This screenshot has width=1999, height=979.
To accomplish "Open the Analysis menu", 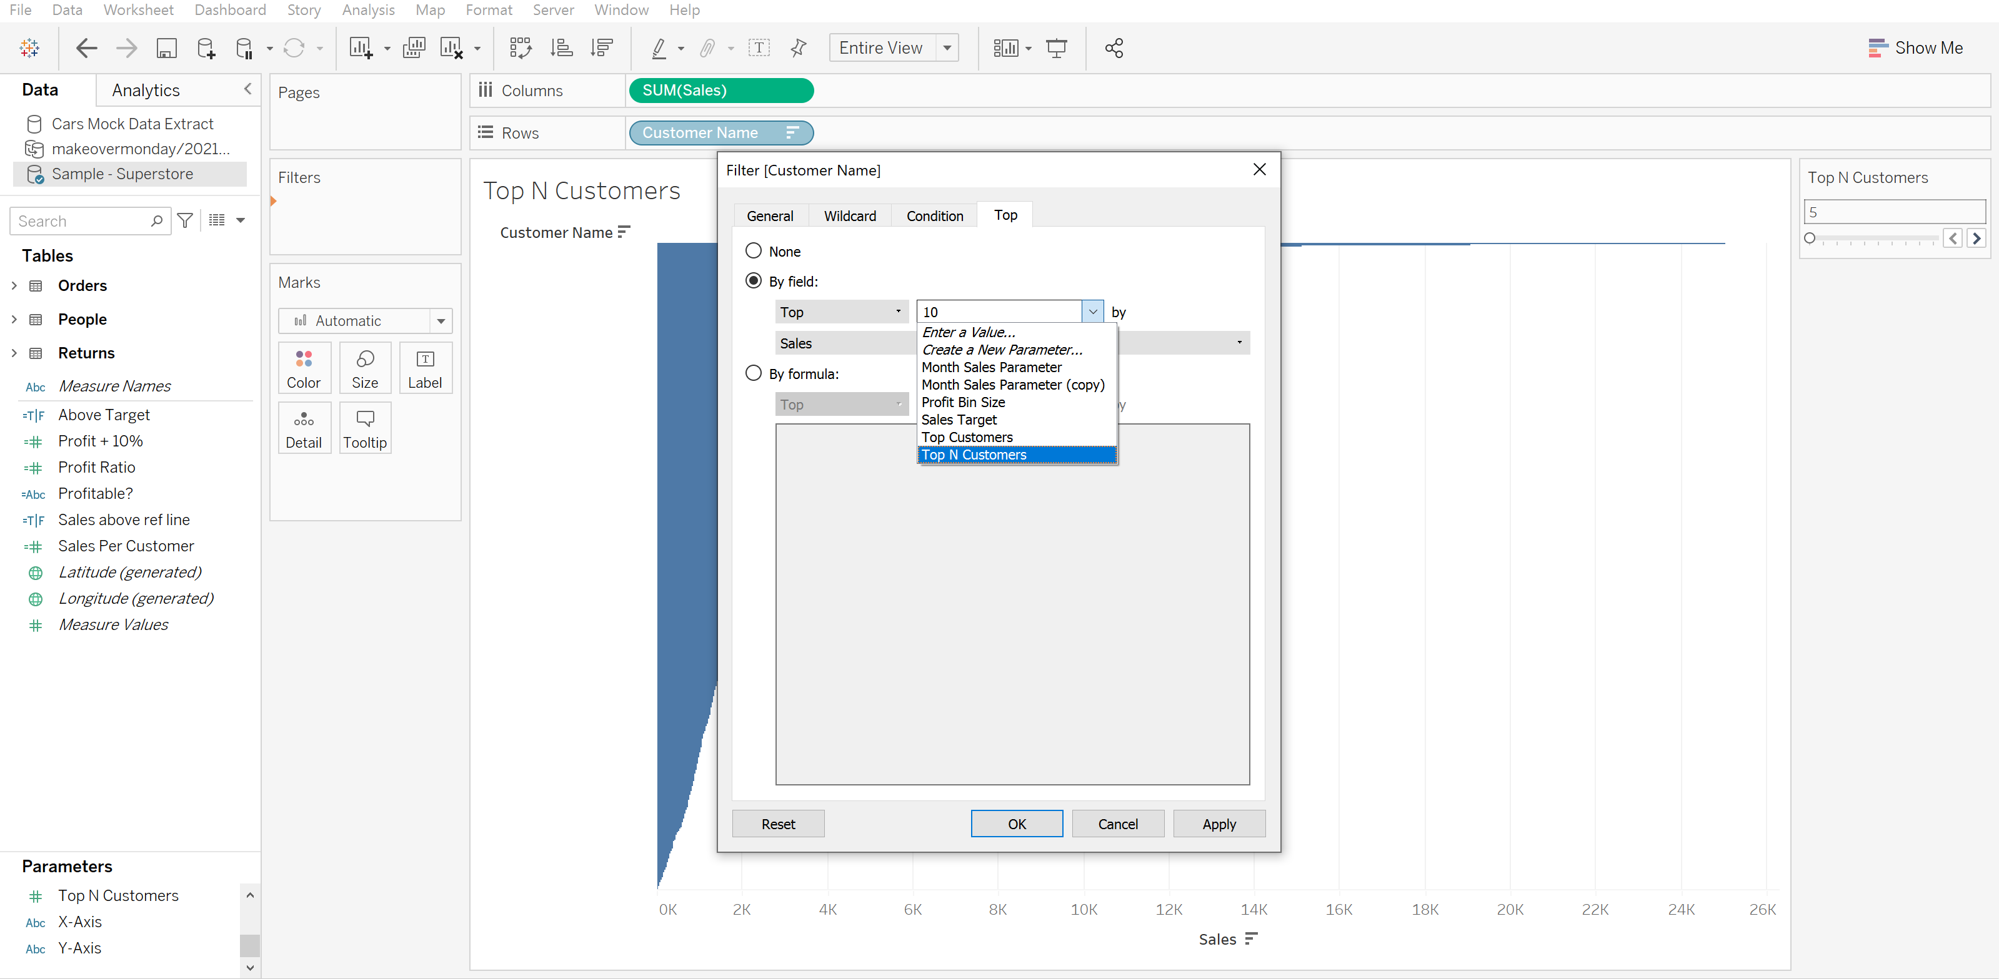I will pos(368,10).
